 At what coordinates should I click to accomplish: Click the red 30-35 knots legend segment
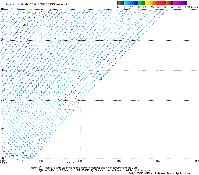[162, 3]
